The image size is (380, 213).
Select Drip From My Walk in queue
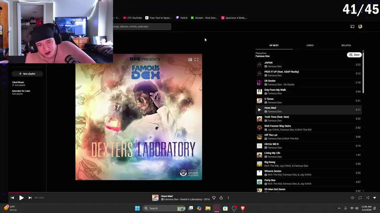[x=309, y=91]
